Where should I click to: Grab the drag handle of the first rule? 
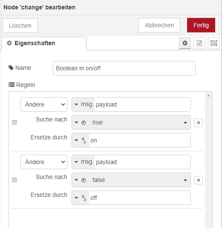click(x=14, y=122)
